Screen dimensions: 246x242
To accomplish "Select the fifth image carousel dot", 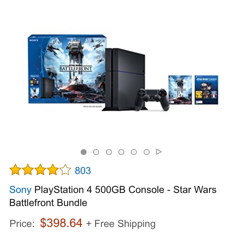I will [134, 152].
